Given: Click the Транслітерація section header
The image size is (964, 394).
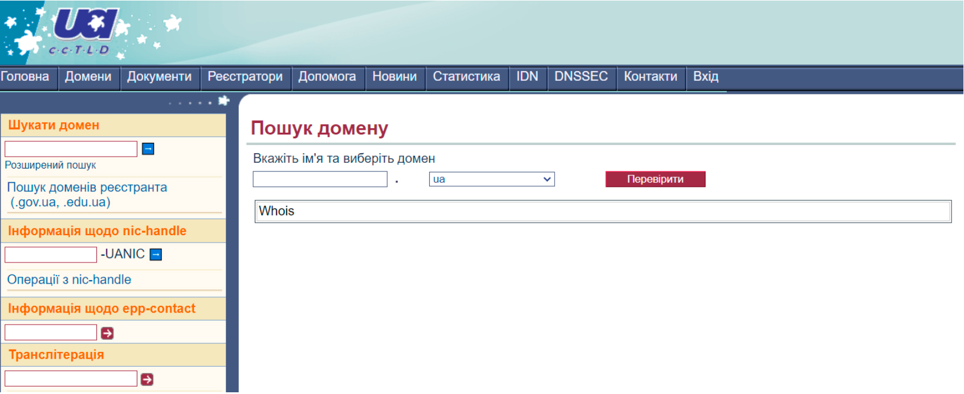Looking at the screenshot, I should 113,355.
